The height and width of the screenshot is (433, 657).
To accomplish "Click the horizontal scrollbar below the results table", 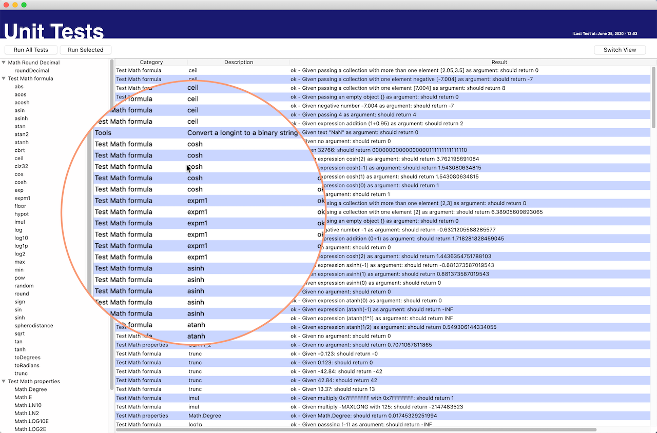I will (356, 430).
